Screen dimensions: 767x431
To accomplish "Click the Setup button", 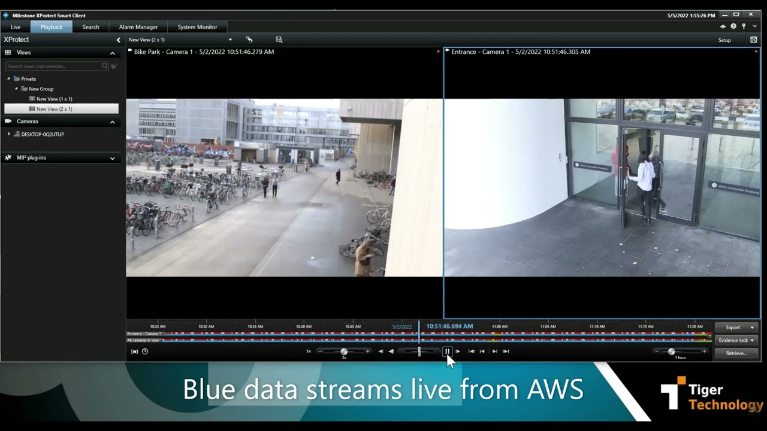I will [x=724, y=40].
